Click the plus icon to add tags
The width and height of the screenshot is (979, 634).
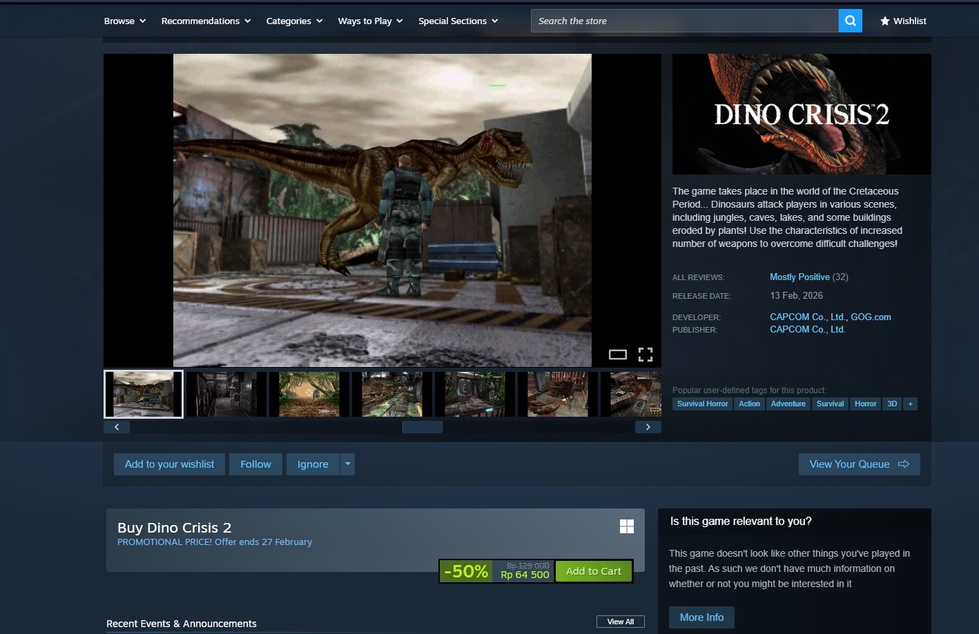(910, 404)
